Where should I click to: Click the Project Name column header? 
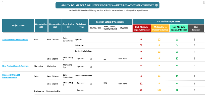18,25
